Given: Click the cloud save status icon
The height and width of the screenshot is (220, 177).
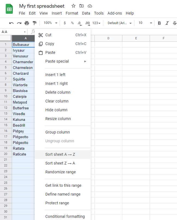Looking at the screenshot, I should click(90, 6).
